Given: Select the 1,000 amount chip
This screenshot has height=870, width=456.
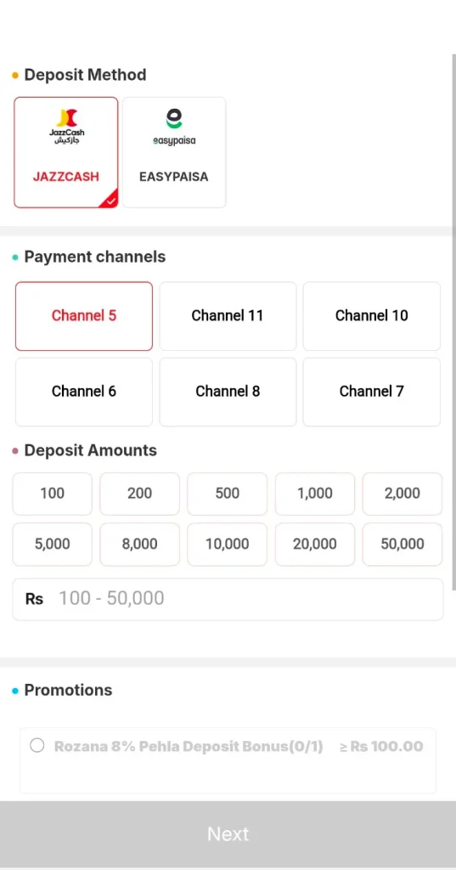Looking at the screenshot, I should pyautogui.click(x=315, y=494).
